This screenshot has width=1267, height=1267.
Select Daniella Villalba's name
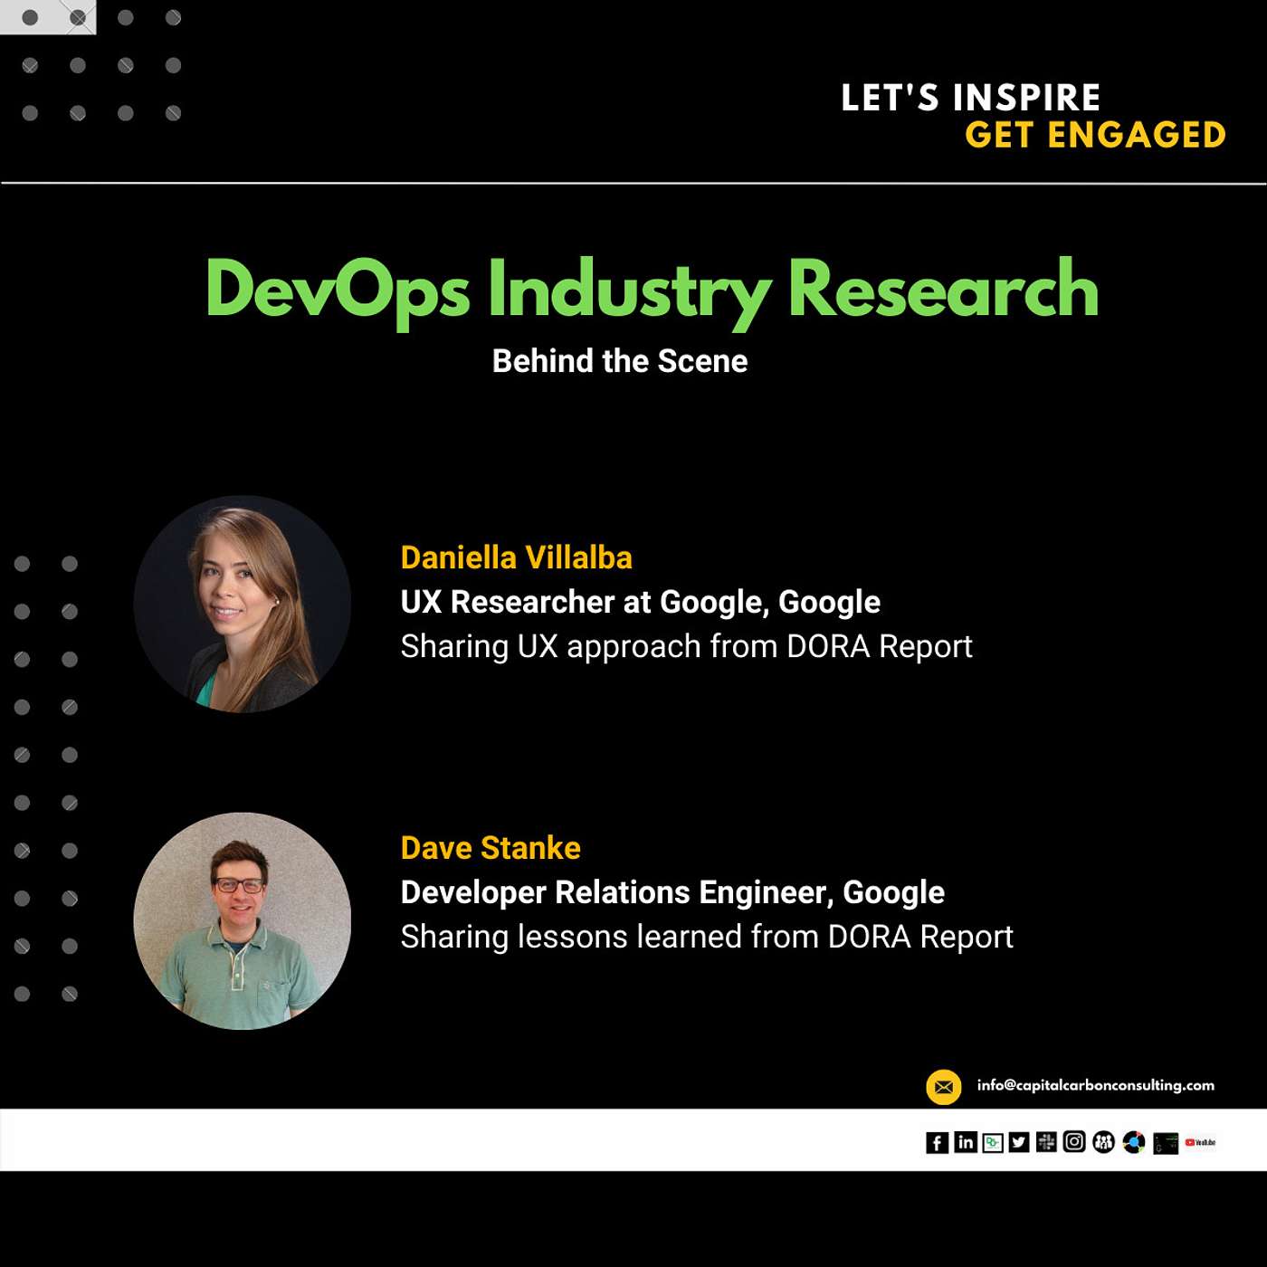pyautogui.click(x=516, y=557)
